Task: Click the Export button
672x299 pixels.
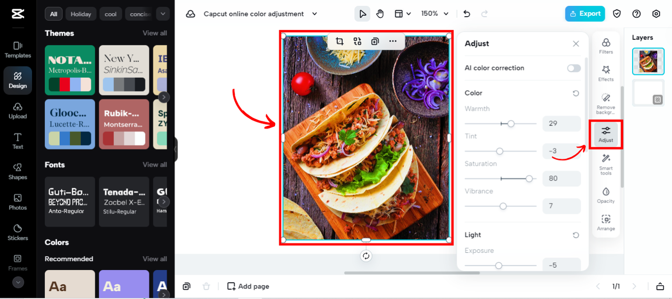Action: click(x=585, y=14)
